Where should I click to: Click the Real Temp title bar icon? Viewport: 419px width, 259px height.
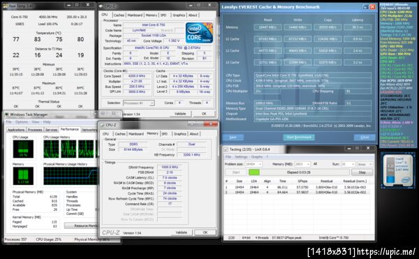click(6, 6)
